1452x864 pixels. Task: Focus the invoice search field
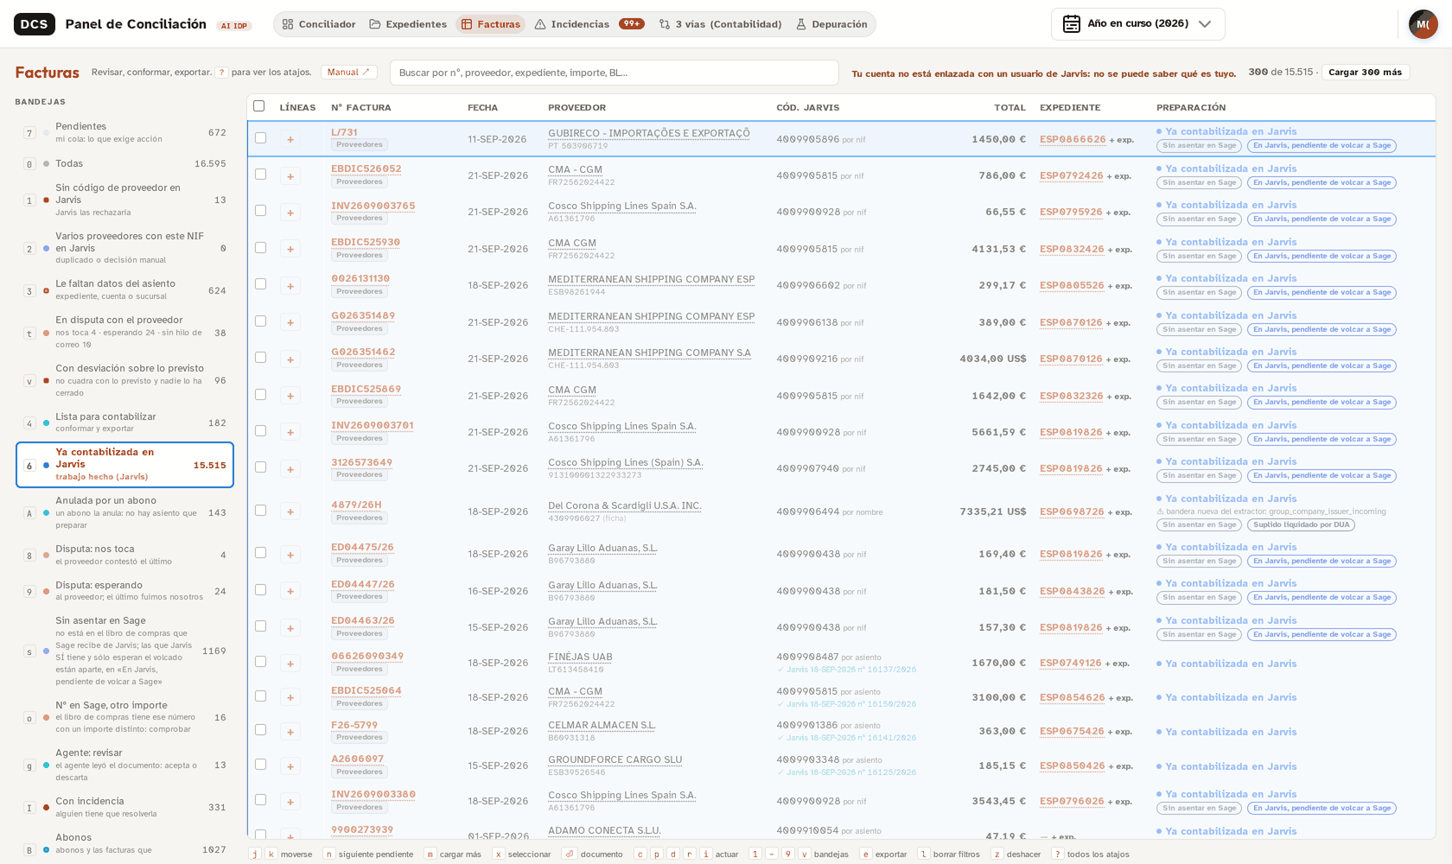point(615,73)
